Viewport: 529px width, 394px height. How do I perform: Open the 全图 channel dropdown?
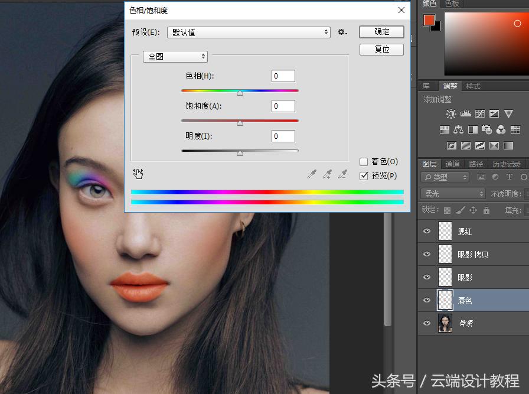tap(175, 57)
